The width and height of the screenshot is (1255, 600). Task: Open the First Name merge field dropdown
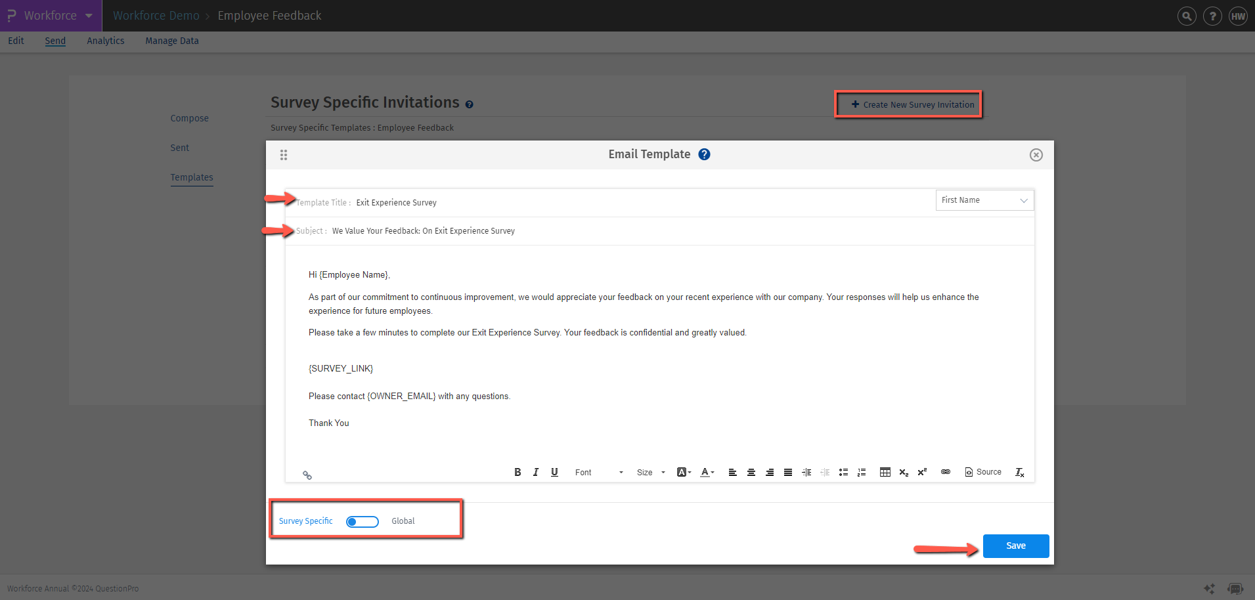pyautogui.click(x=984, y=200)
